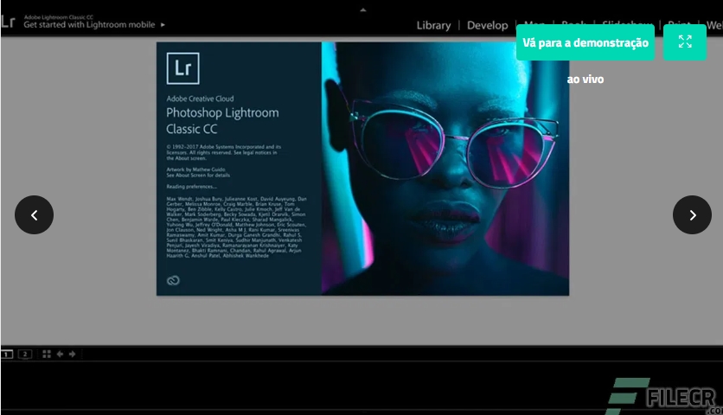Switch to Grid view in filmstrip bar
The image size is (723, 415).
47,354
